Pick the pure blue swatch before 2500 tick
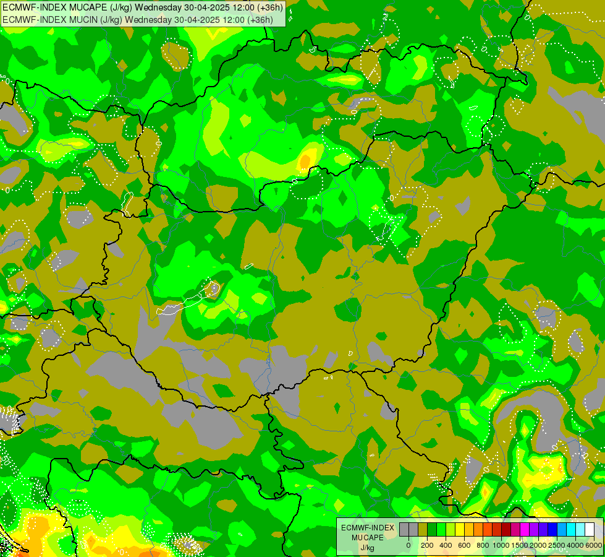This screenshot has width=605, height=557. coord(553,530)
